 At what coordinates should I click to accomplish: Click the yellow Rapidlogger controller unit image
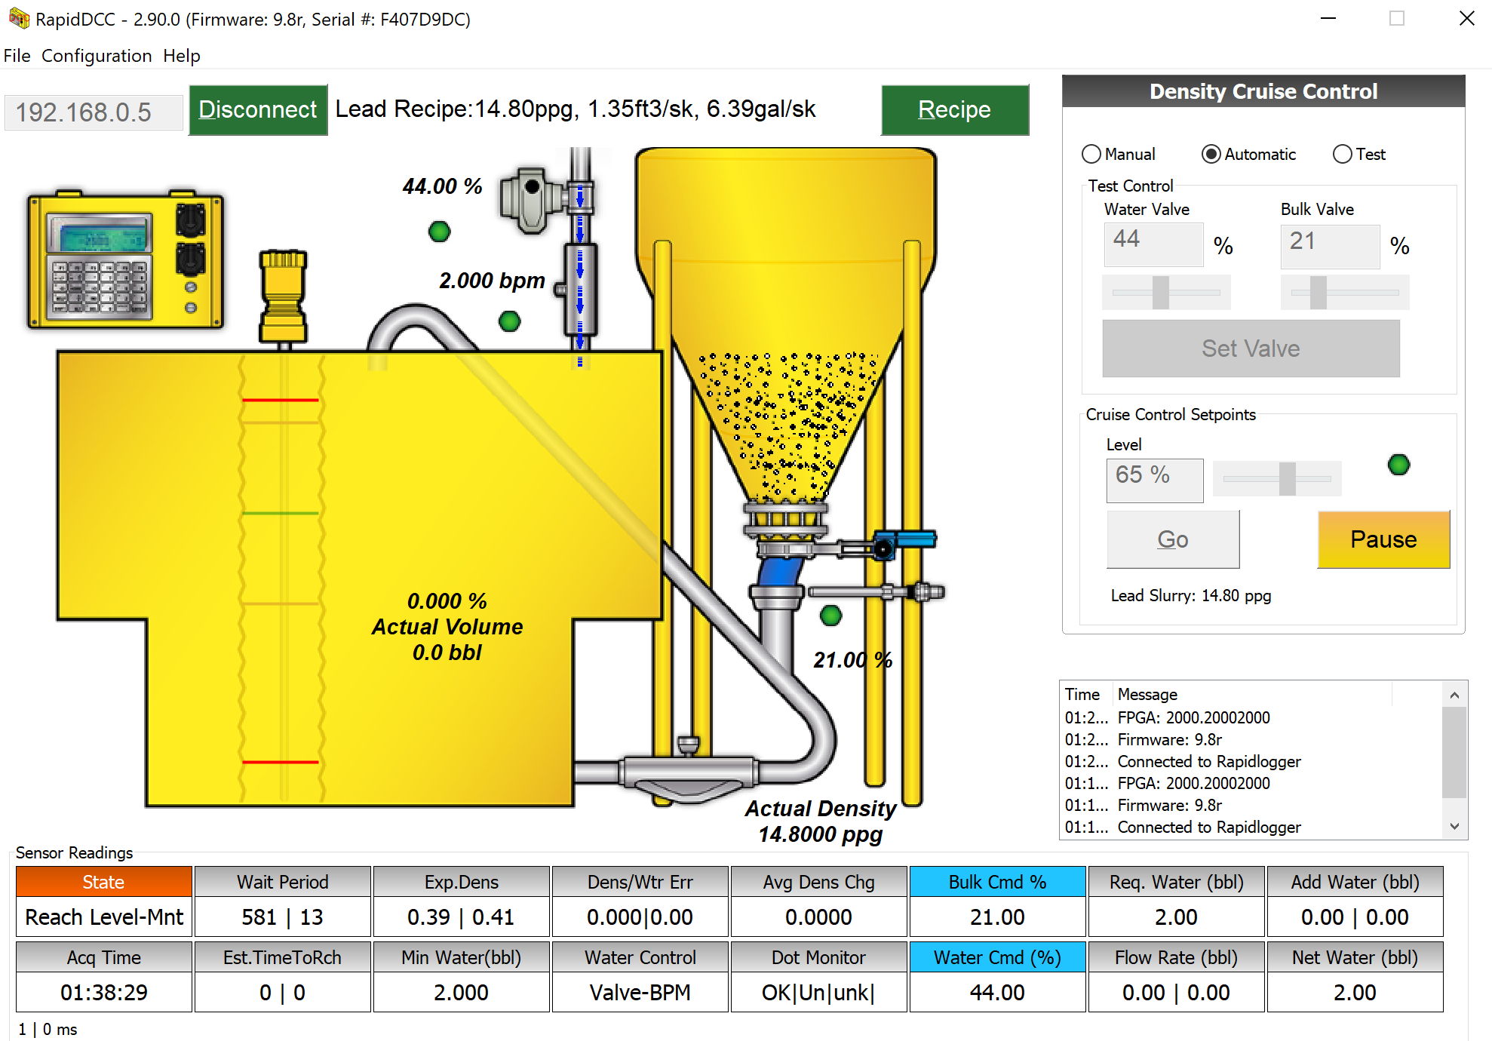(125, 259)
